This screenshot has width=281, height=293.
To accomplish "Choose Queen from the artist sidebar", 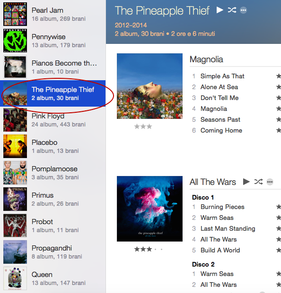I will [x=53, y=278].
